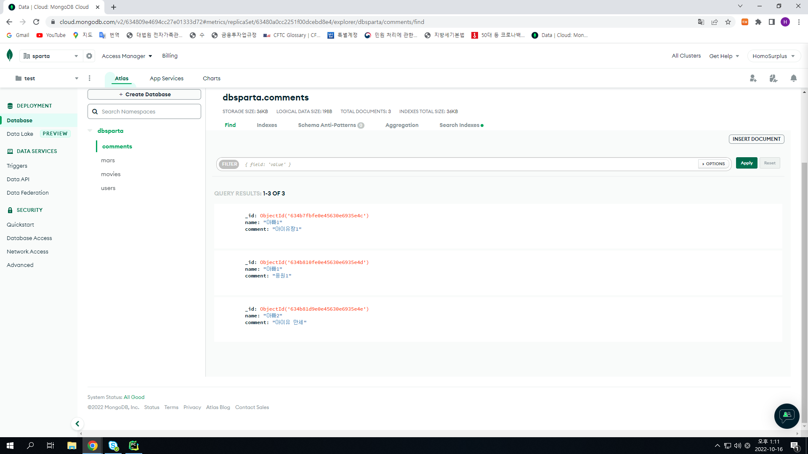
Task: Open the Access Manager dropdown menu
Action: [x=127, y=56]
